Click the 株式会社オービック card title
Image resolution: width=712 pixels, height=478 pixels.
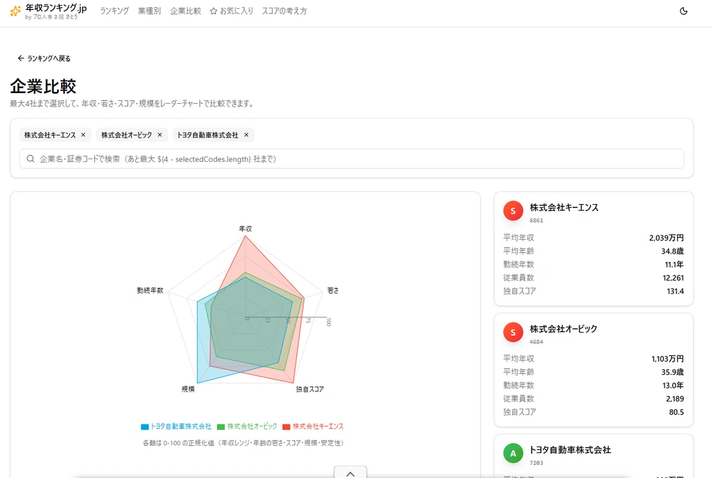click(564, 329)
